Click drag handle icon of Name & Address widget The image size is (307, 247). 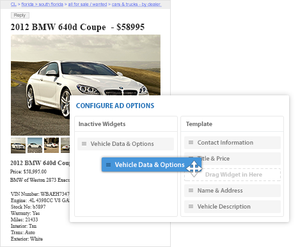coord(191,190)
